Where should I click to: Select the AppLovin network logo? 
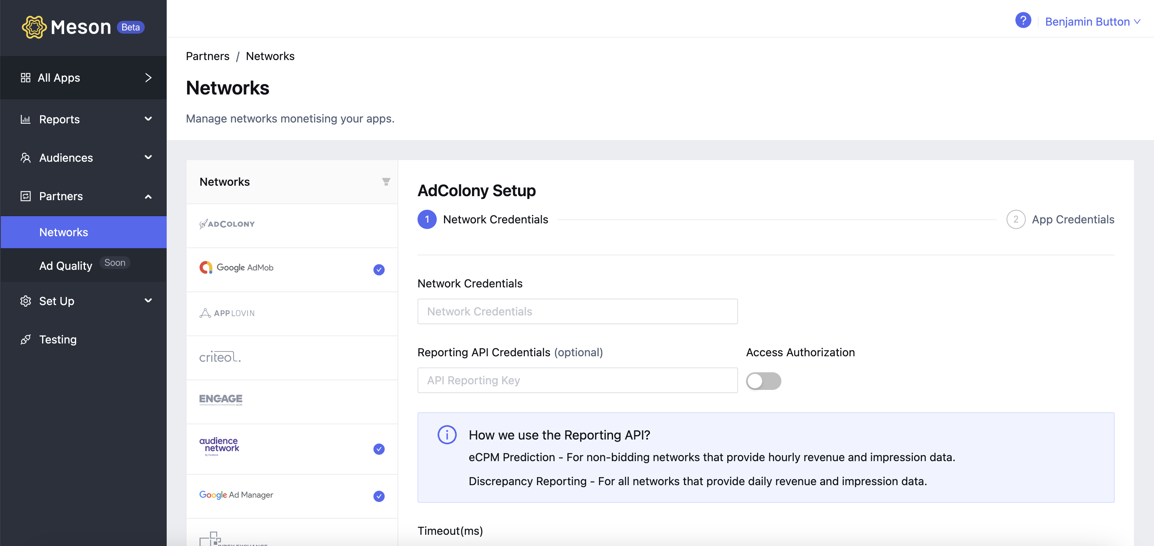(x=227, y=313)
